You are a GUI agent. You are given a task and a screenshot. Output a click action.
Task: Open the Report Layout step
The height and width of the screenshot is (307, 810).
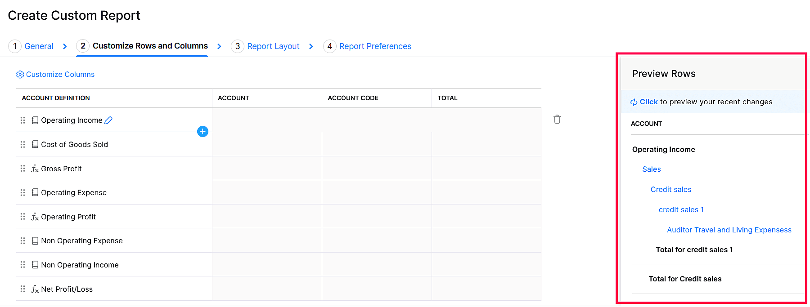[x=273, y=46]
